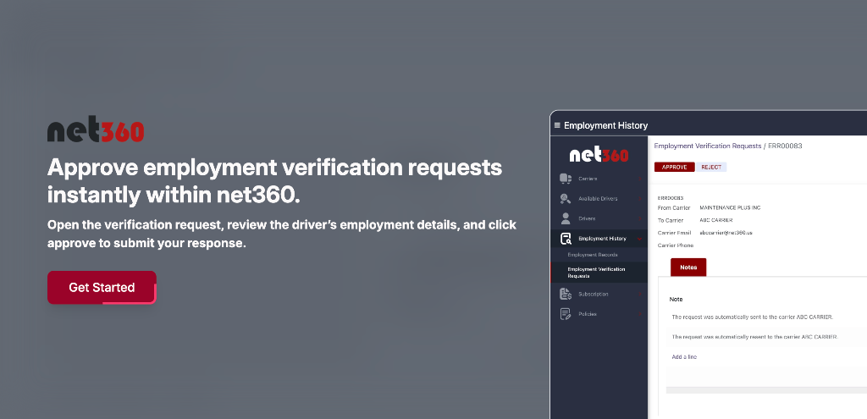867x419 pixels.
Task: Open Subscription in the sidebar
Action: click(x=594, y=294)
